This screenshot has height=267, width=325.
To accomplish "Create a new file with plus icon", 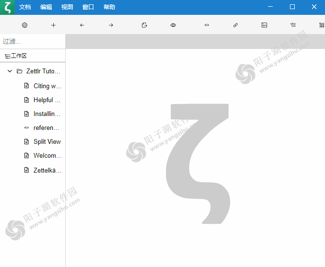I will click(x=53, y=25).
